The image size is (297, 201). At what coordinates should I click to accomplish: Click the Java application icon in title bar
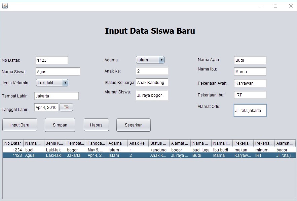[x=5, y=5]
